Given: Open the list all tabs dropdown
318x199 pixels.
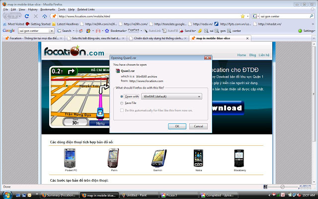Looking at the screenshot, I should [314, 38].
